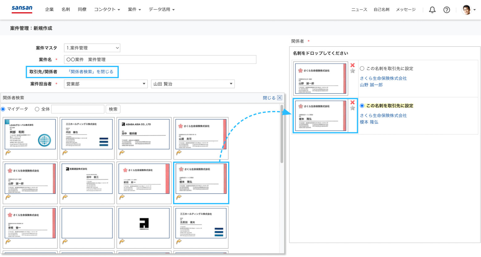Open 山野 誠一郎 person link

pos(371,85)
